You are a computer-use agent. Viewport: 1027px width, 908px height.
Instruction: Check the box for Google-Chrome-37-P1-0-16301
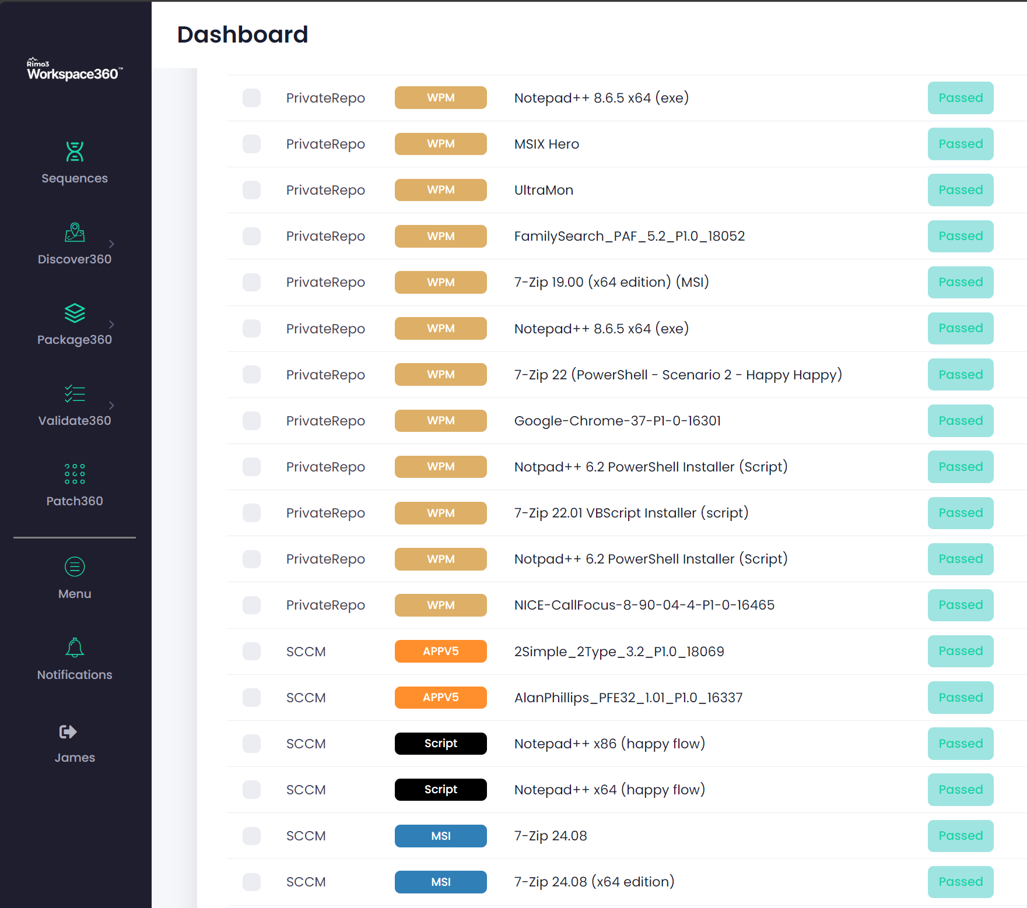point(251,421)
